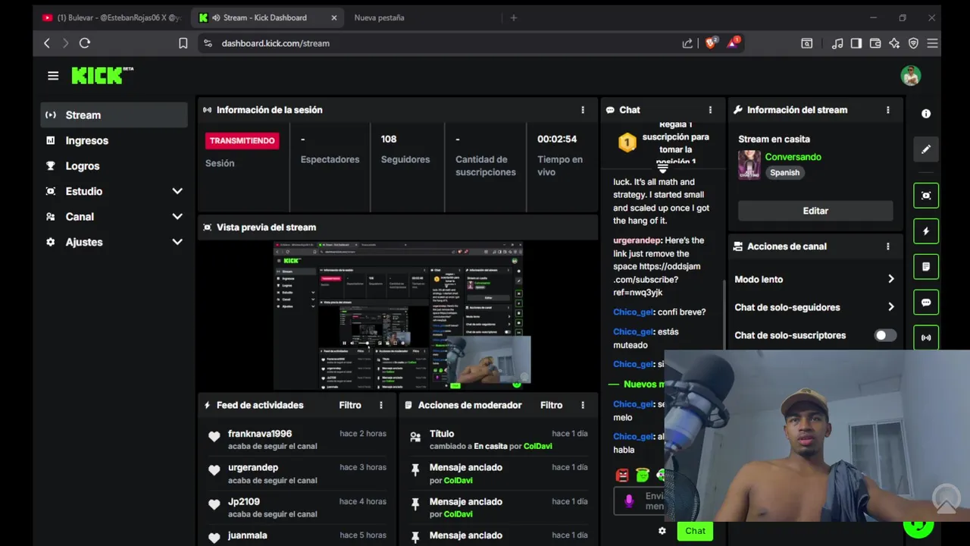Image resolution: width=970 pixels, height=546 pixels.
Task: Click the chat bubble icon in right sidebar
Action: tap(926, 303)
